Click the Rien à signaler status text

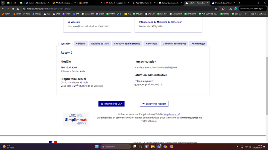pyautogui.click(x=145, y=81)
